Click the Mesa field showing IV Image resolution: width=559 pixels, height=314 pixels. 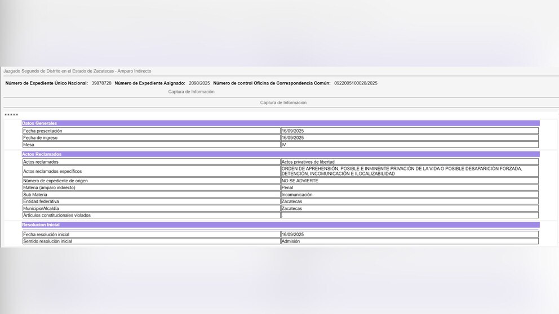click(409, 145)
